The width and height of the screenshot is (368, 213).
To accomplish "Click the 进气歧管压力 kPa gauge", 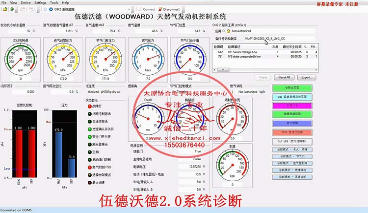I will pos(63,59).
